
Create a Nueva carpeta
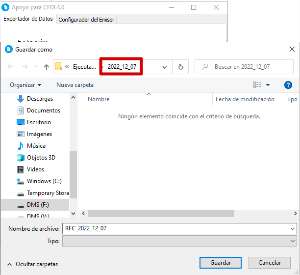(75, 85)
